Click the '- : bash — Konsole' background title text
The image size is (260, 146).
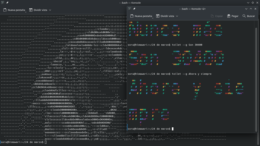coord(130,3)
